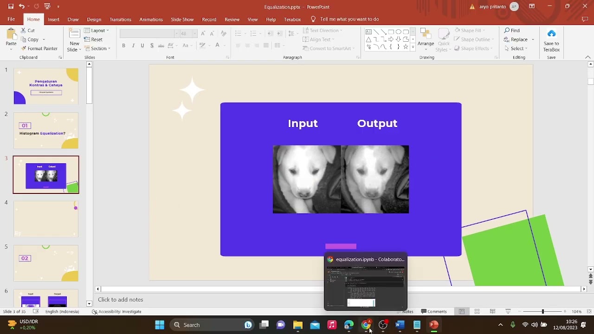This screenshot has width=594, height=334.
Task: Adjust the zoom slider in the status bar
Action: pyautogui.click(x=542, y=311)
